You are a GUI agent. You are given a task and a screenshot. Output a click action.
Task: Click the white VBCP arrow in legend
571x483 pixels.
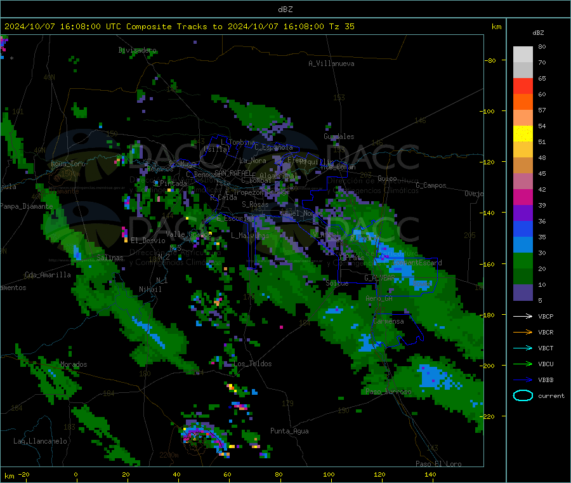point(523,316)
